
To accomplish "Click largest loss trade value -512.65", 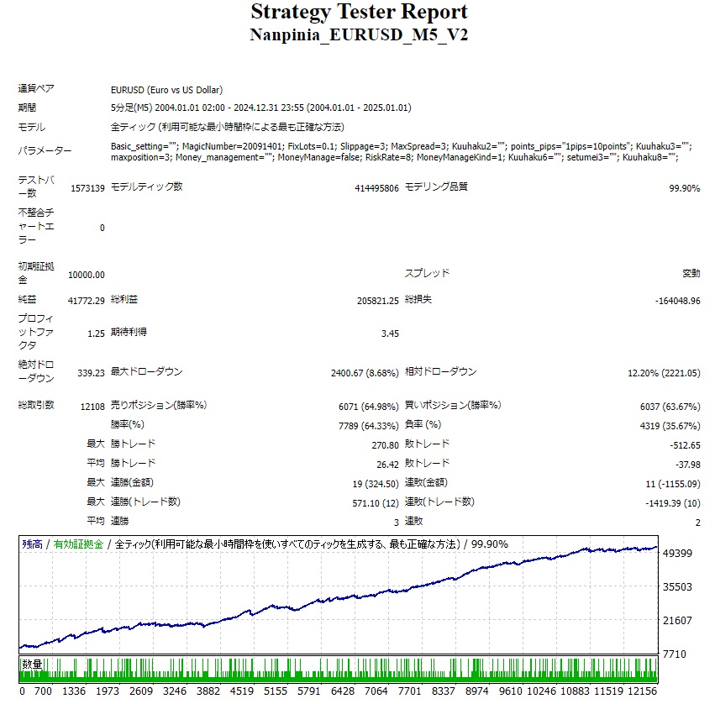I will click(685, 445).
